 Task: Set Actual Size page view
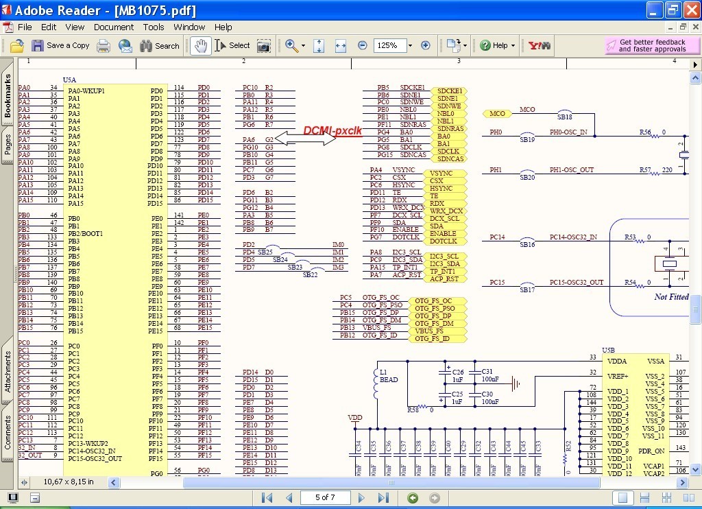click(x=319, y=46)
